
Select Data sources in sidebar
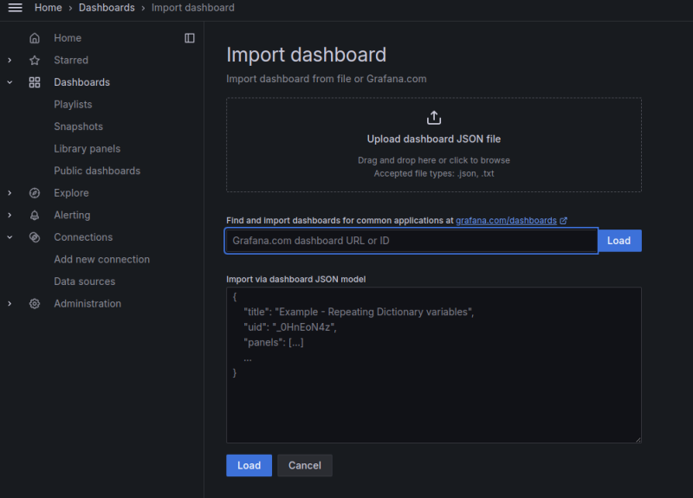click(84, 281)
